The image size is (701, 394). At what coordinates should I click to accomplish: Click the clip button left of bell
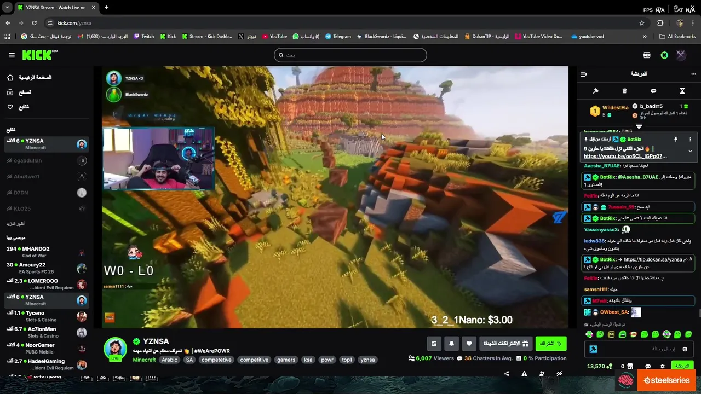click(x=434, y=344)
